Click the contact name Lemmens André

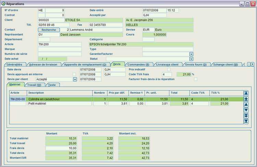(96, 30)
